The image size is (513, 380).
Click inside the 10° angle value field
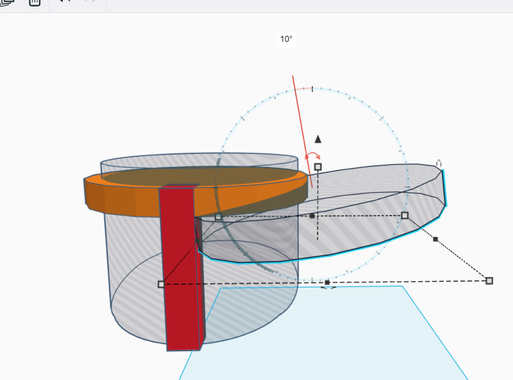click(x=285, y=40)
